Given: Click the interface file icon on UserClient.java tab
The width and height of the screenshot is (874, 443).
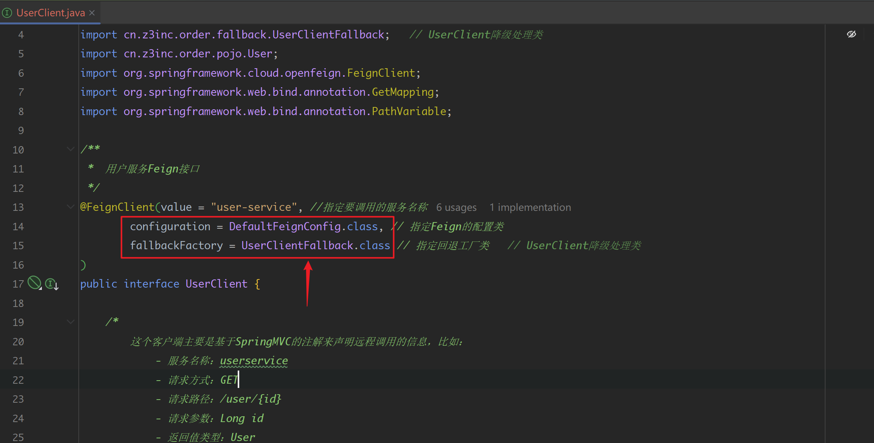Looking at the screenshot, I should (7, 13).
